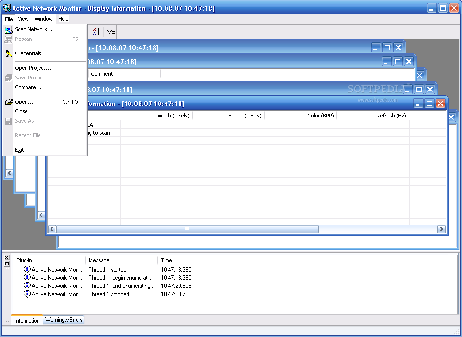
Task: Sort by Height (Pixels) column header
Action: [229, 116]
